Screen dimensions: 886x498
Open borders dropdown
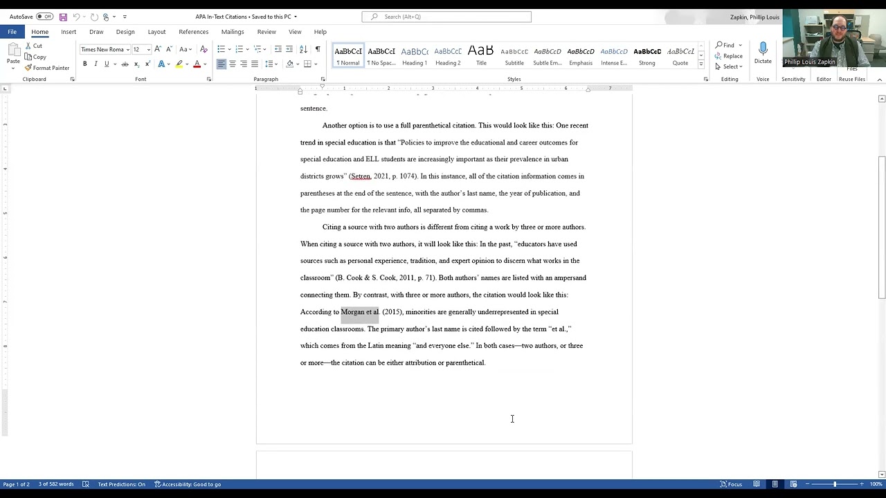click(316, 64)
